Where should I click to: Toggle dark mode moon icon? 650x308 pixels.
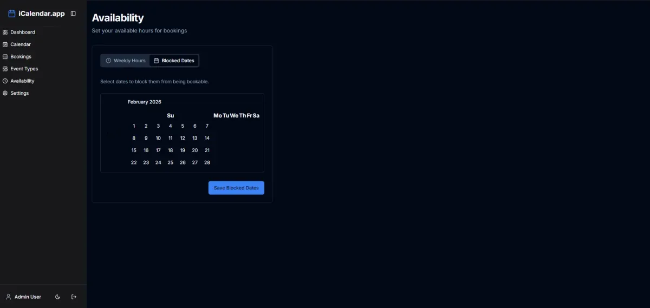(x=58, y=297)
